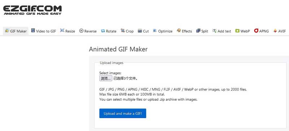Screen dimensions: 289x131
Task: Select the Optimize icon
Action: (155, 31)
